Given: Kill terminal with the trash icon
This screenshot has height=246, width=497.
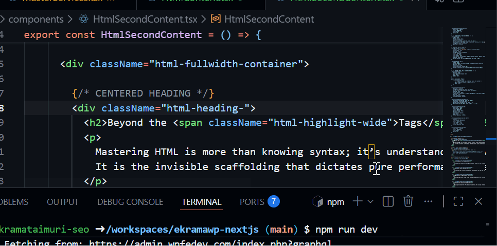Looking at the screenshot, I should (x=408, y=201).
